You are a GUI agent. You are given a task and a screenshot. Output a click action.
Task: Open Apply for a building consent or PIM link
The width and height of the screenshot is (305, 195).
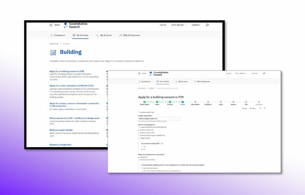click(x=67, y=71)
